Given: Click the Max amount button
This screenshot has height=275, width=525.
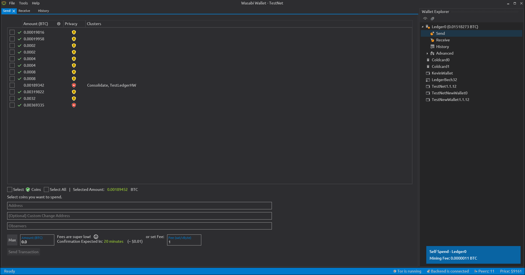Looking at the screenshot, I should pyautogui.click(x=12, y=240).
